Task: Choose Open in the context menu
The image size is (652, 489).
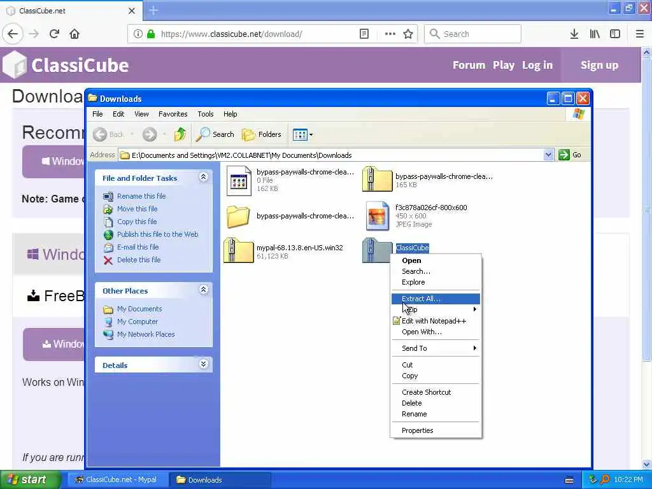Action: (436, 260)
